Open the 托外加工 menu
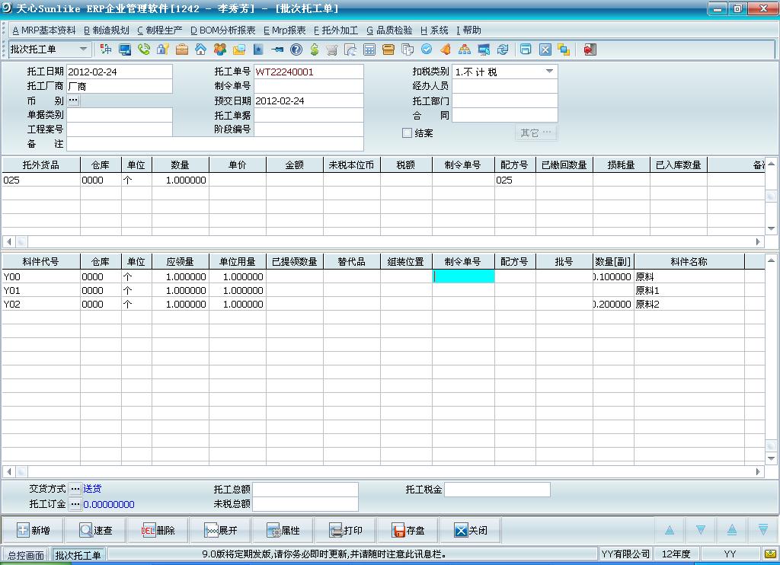 click(336, 30)
